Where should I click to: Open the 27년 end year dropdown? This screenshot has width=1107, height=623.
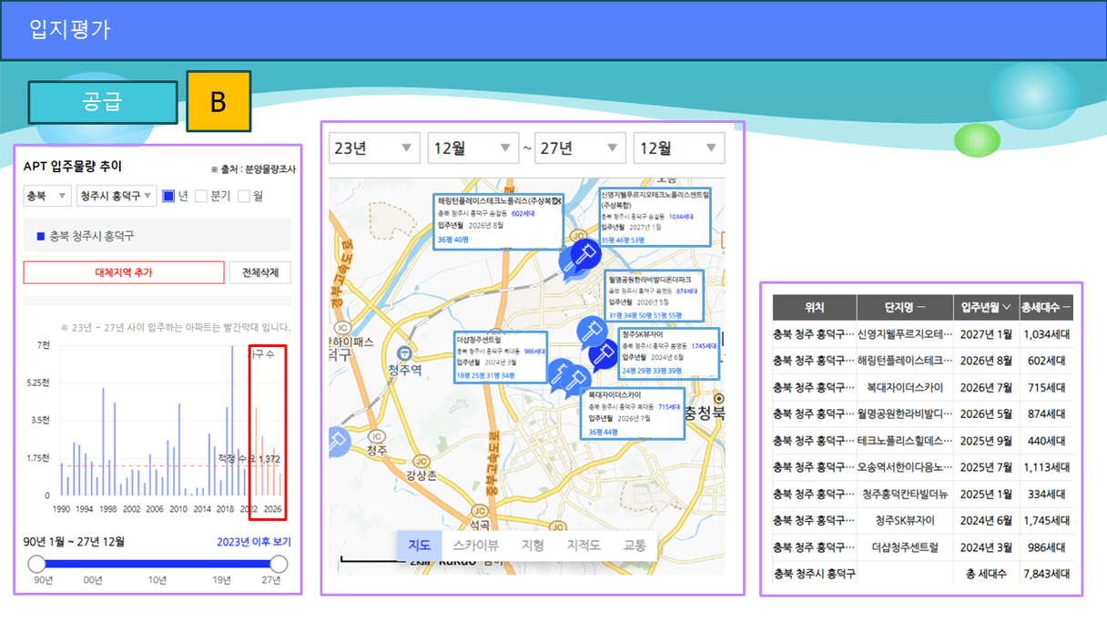tap(580, 148)
